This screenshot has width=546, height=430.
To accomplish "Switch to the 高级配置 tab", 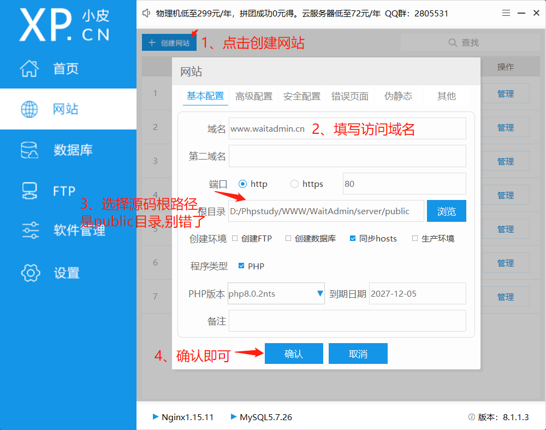I will coord(254,96).
